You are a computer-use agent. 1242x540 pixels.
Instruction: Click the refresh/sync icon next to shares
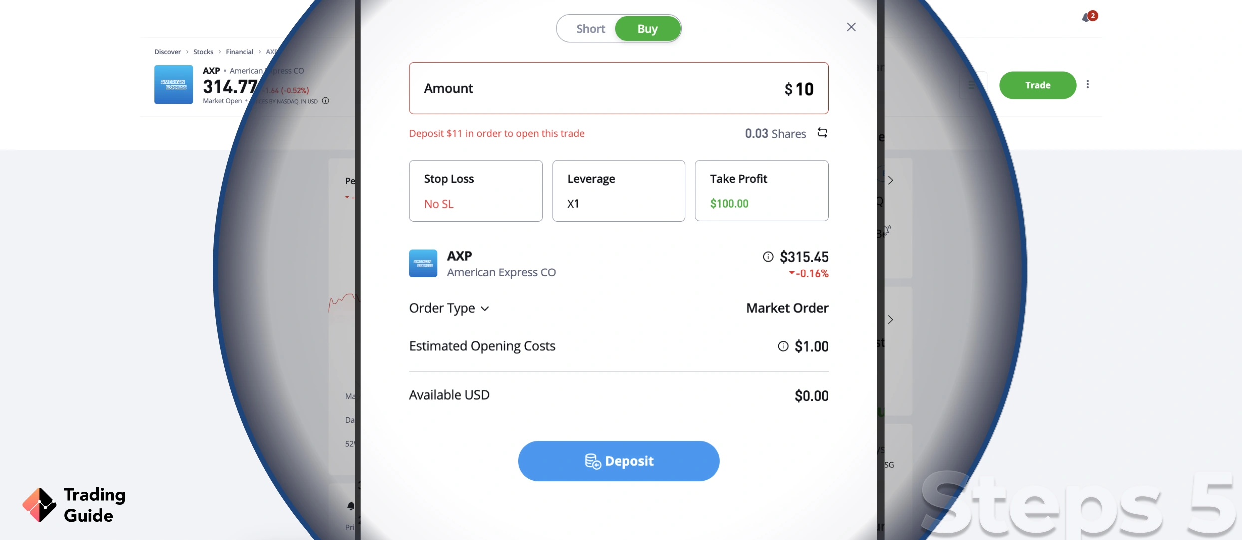tap(822, 132)
